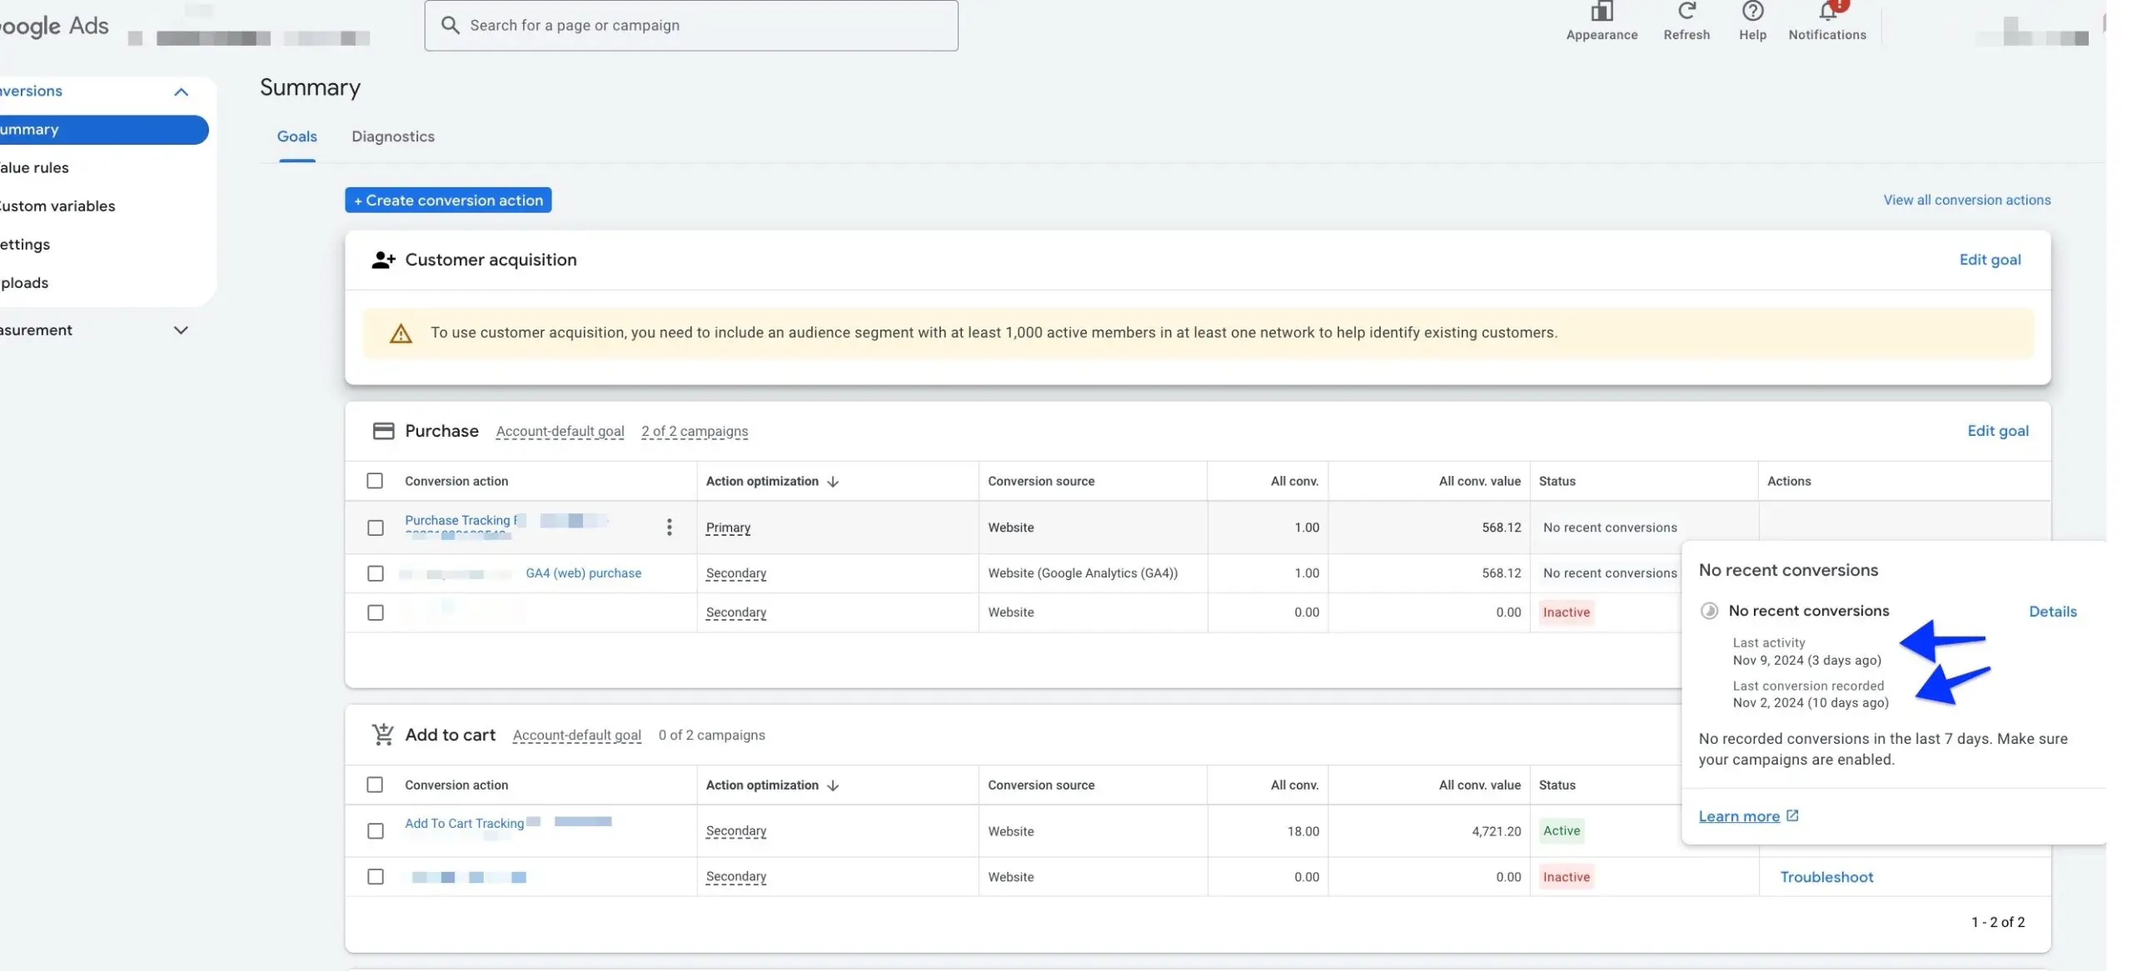Click the Learn more link

click(1739, 816)
